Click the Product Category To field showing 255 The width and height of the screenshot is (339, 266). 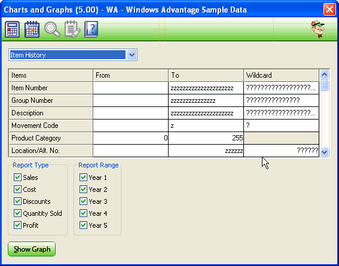click(x=206, y=138)
